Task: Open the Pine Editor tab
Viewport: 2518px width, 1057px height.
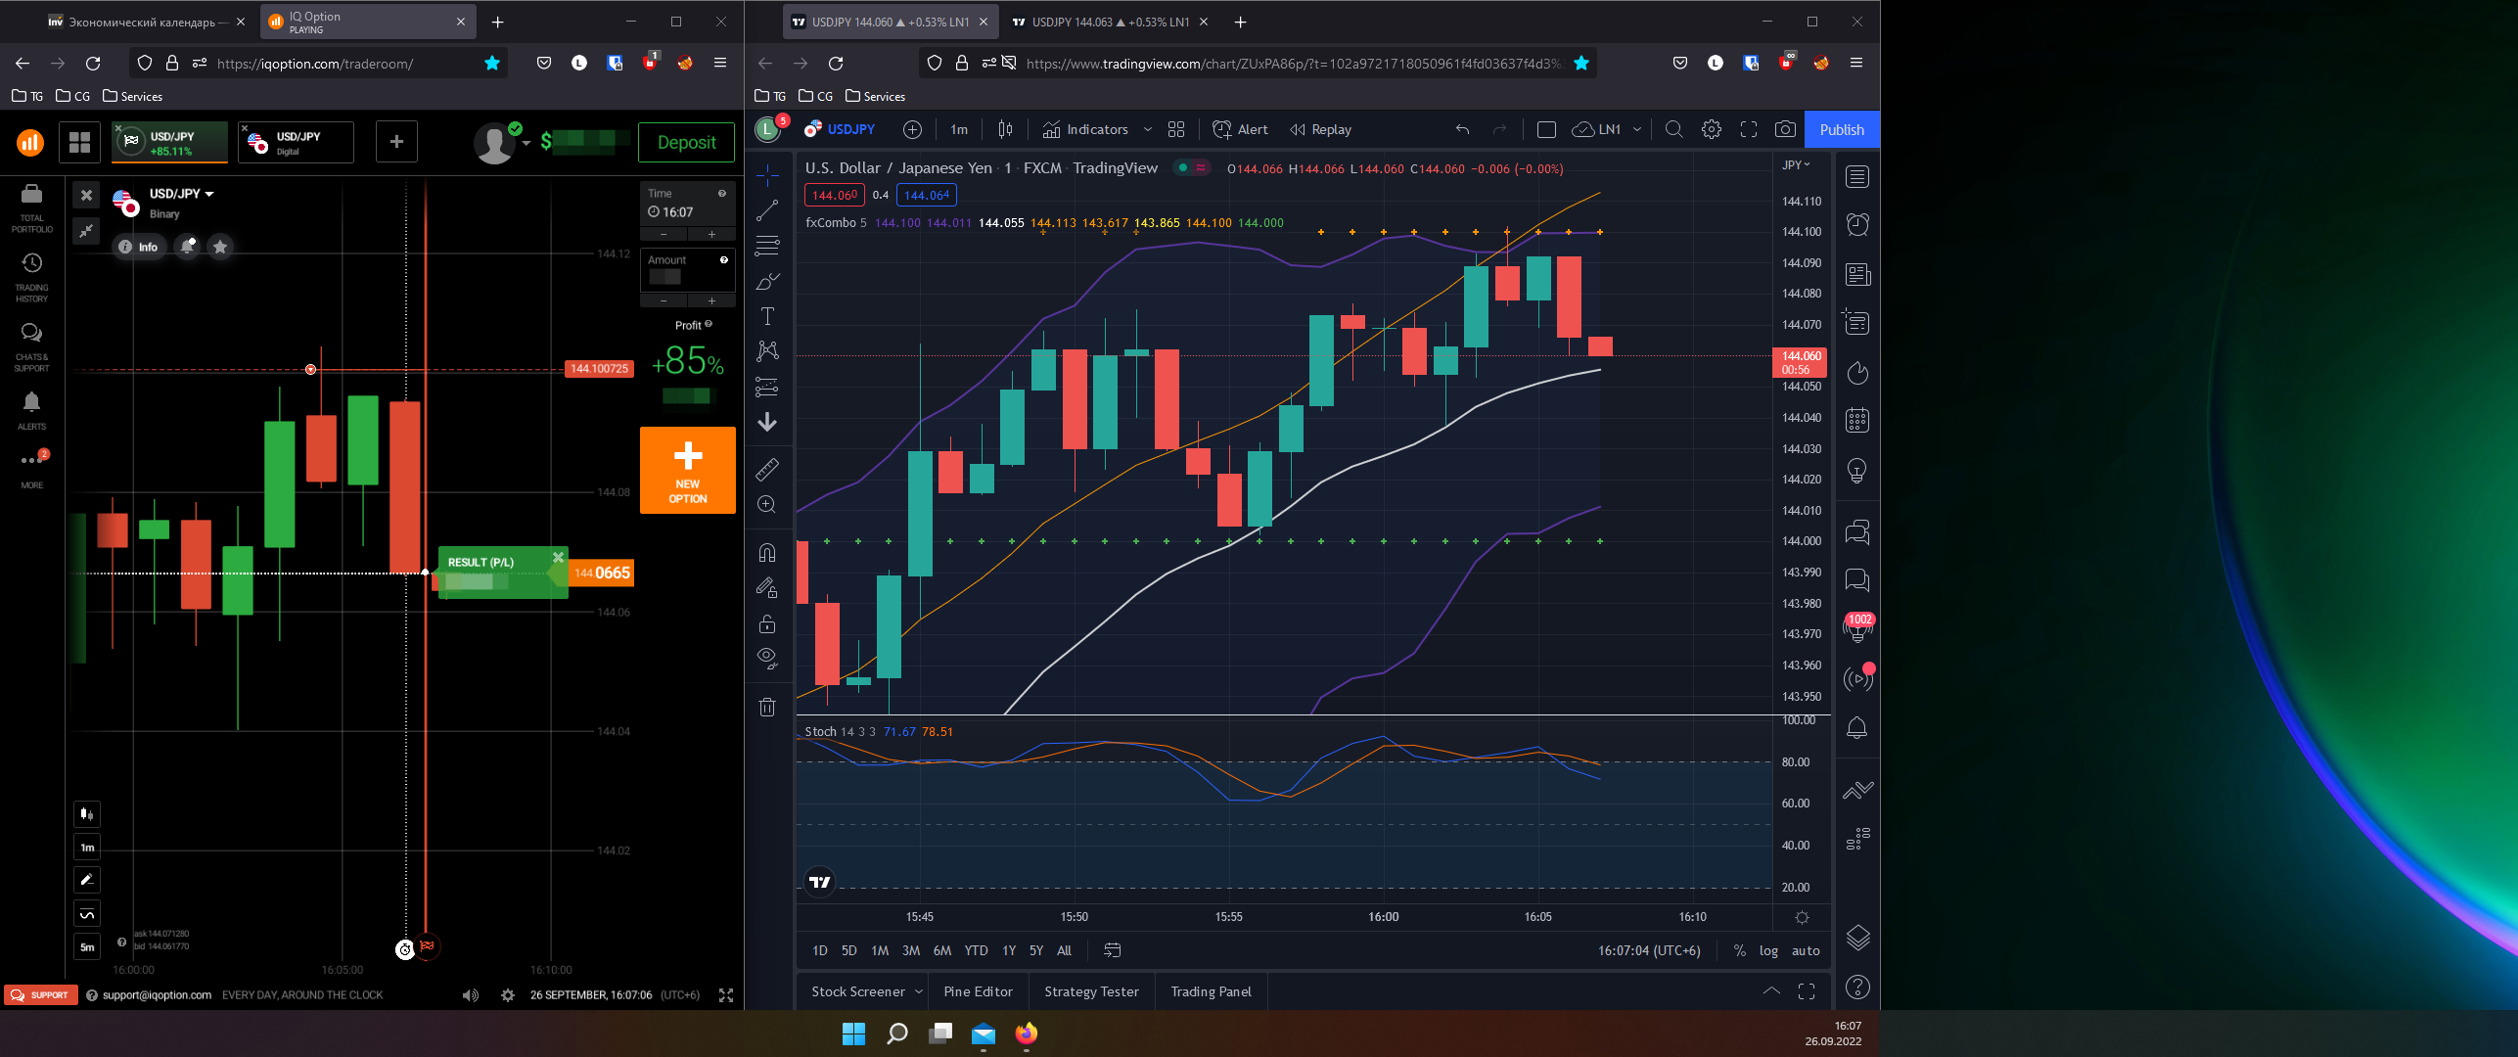Action: point(978,991)
